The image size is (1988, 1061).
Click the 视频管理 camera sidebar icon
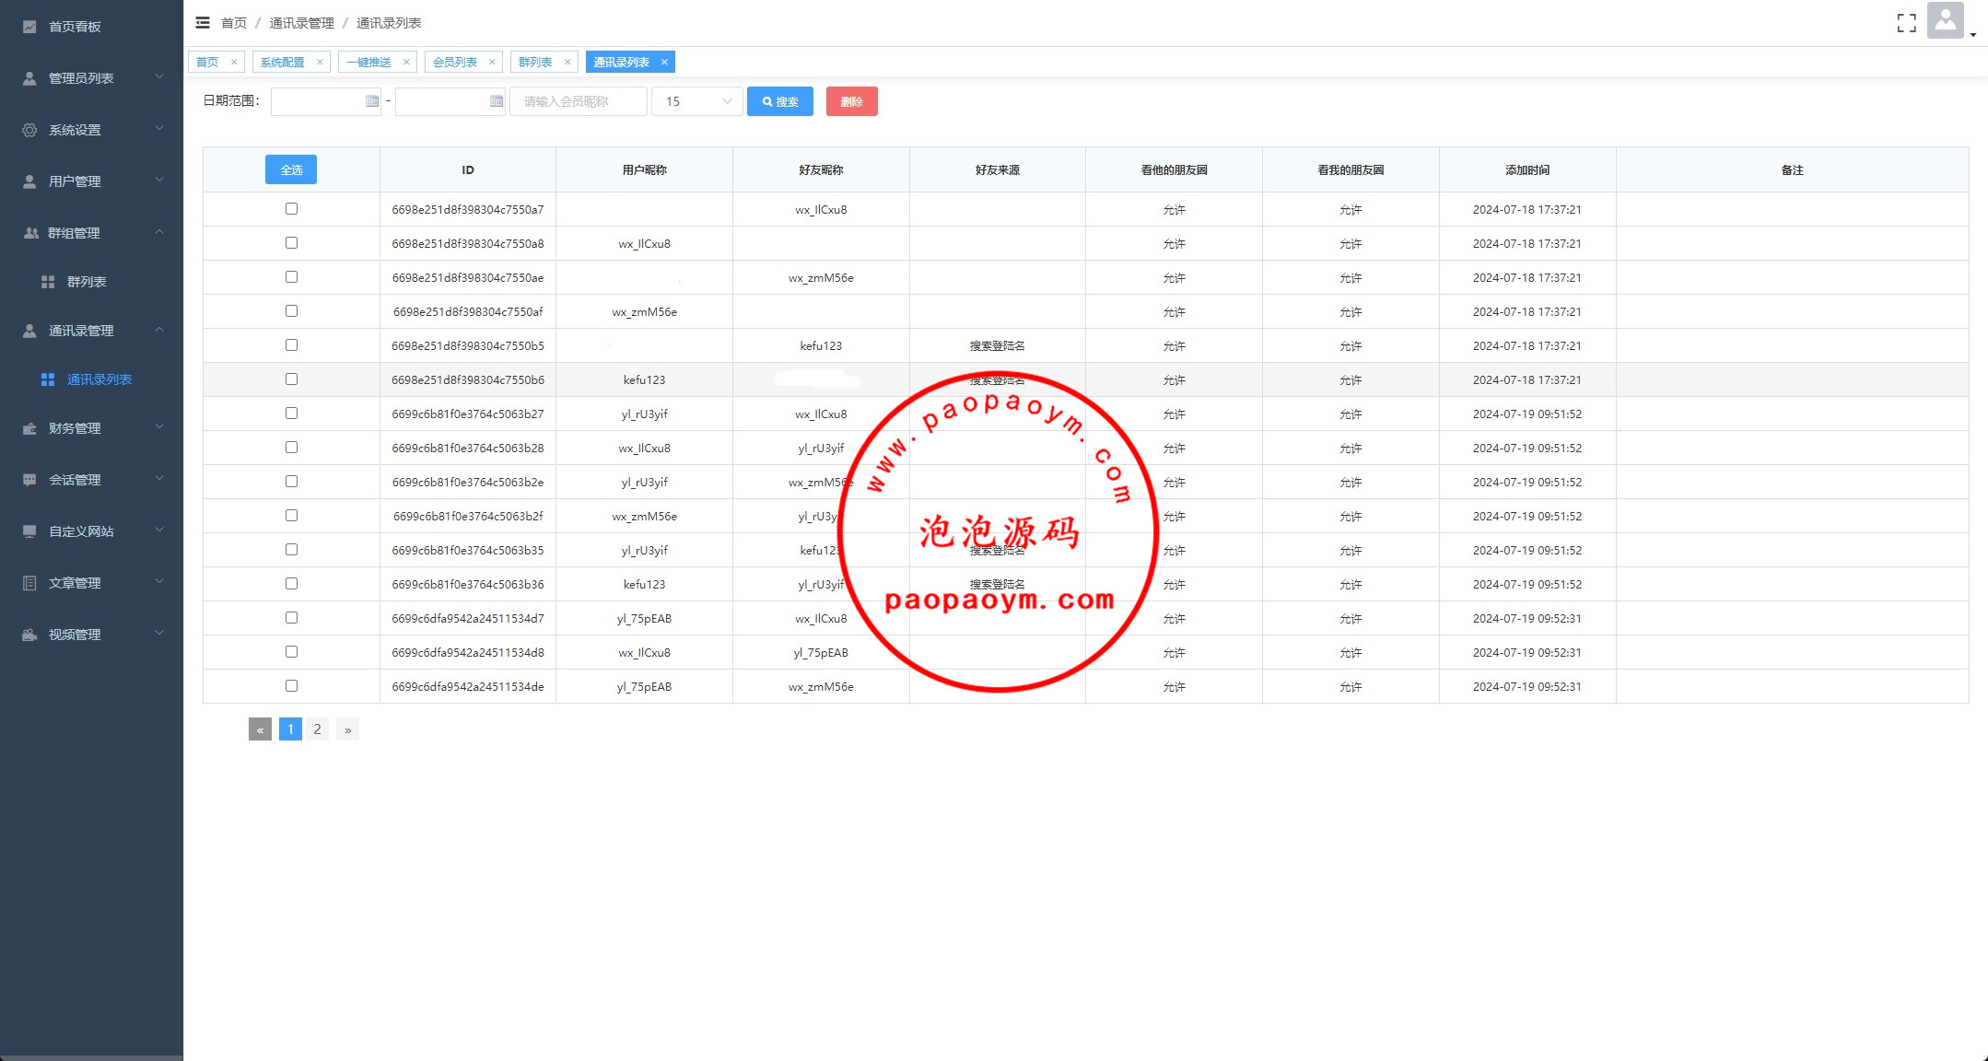(29, 635)
